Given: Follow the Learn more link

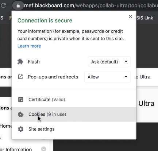Looking at the screenshot, I should pos(29,46).
